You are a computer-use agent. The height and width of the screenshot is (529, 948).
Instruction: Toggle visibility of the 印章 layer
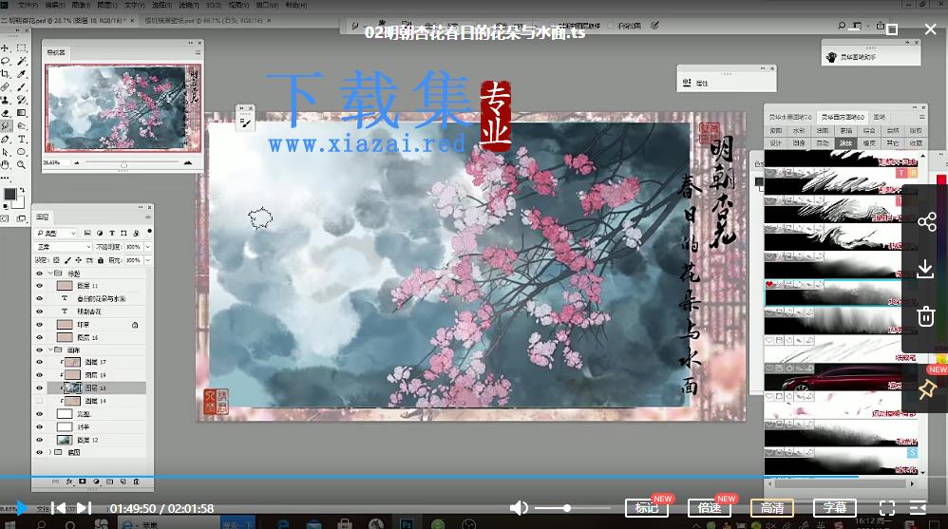(39, 325)
